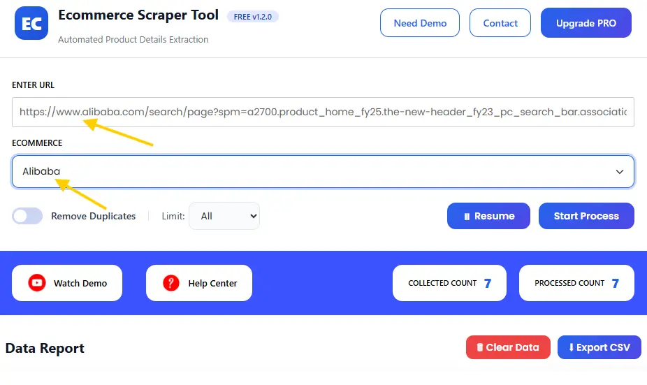Click the Contact button
The height and width of the screenshot is (385, 647).
(x=500, y=23)
